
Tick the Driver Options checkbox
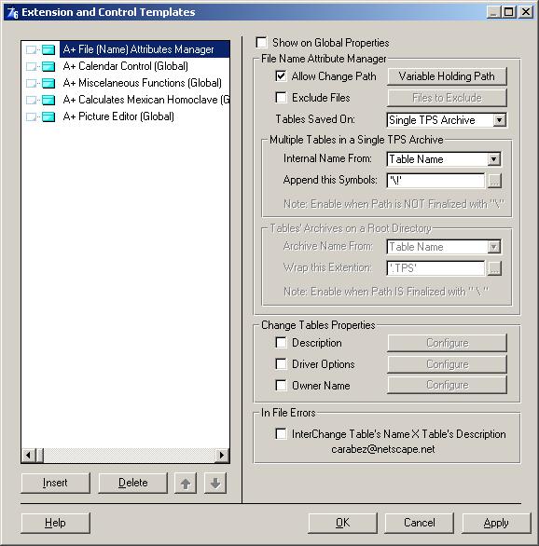coord(281,364)
